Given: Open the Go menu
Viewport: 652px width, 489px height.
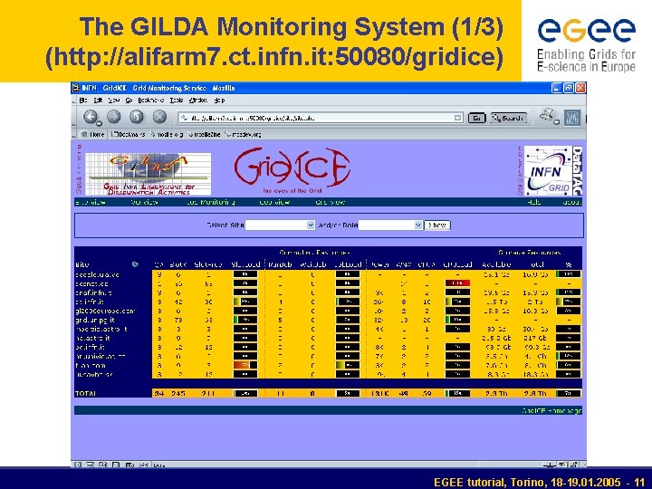Looking at the screenshot, I should click(x=129, y=101).
